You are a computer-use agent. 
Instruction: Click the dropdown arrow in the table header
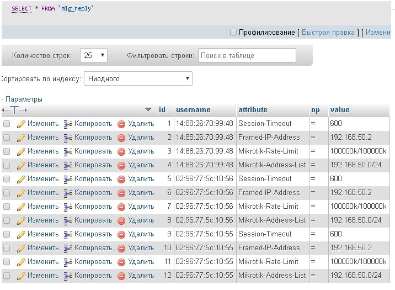[x=148, y=109]
